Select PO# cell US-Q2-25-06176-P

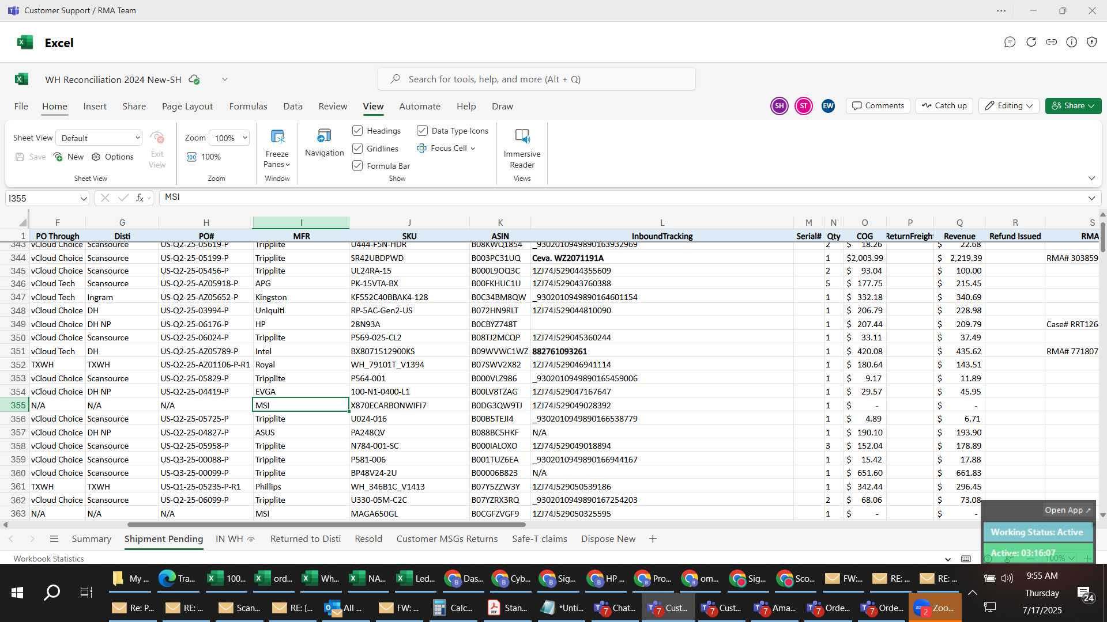[x=206, y=324]
